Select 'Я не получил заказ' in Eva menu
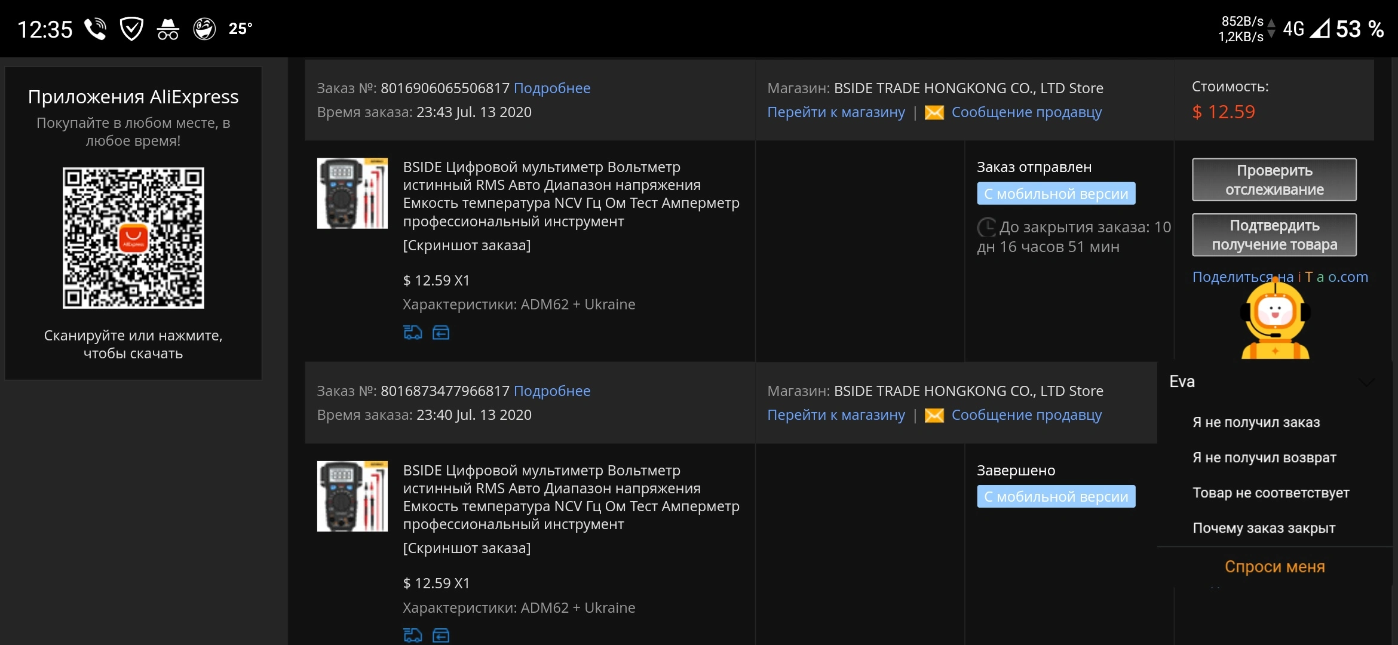 coord(1256,422)
